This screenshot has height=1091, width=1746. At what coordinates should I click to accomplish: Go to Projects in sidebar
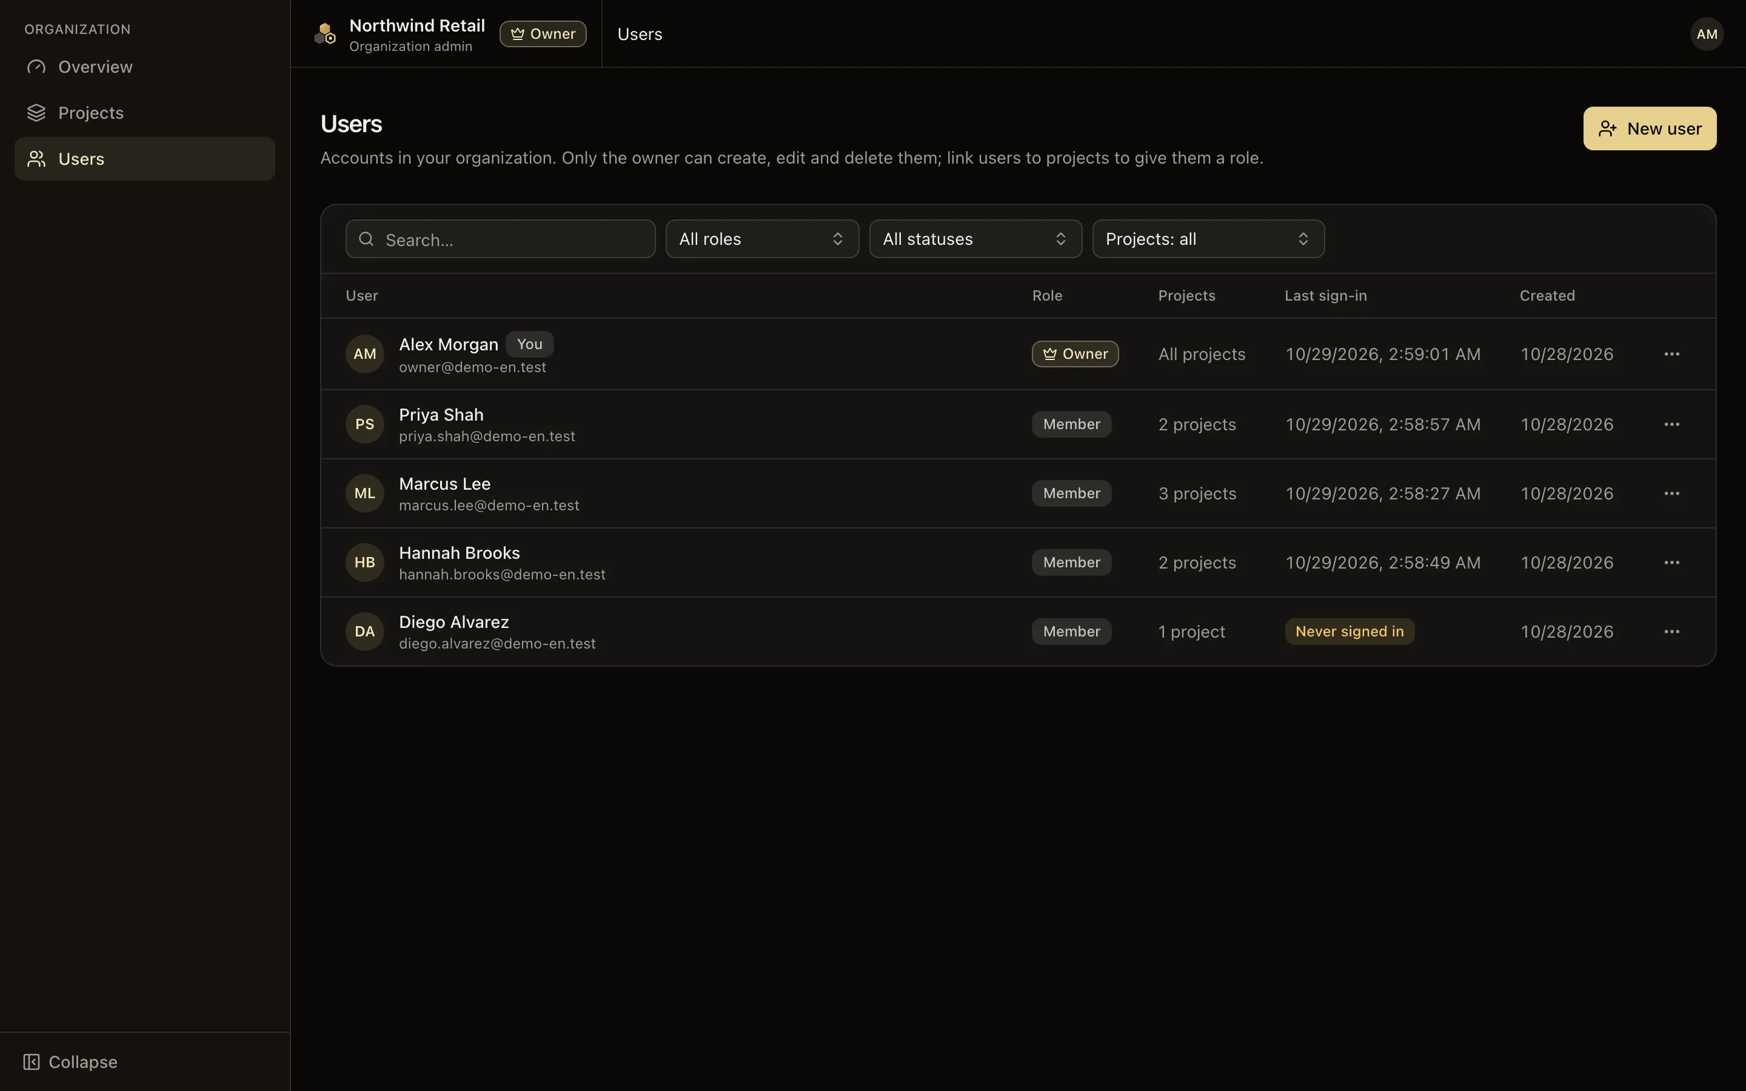pyautogui.click(x=144, y=113)
